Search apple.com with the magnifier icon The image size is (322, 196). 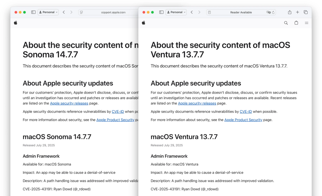coord(286,23)
